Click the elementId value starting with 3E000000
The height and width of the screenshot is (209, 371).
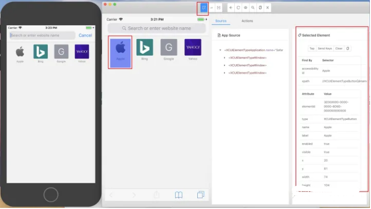click(336, 107)
